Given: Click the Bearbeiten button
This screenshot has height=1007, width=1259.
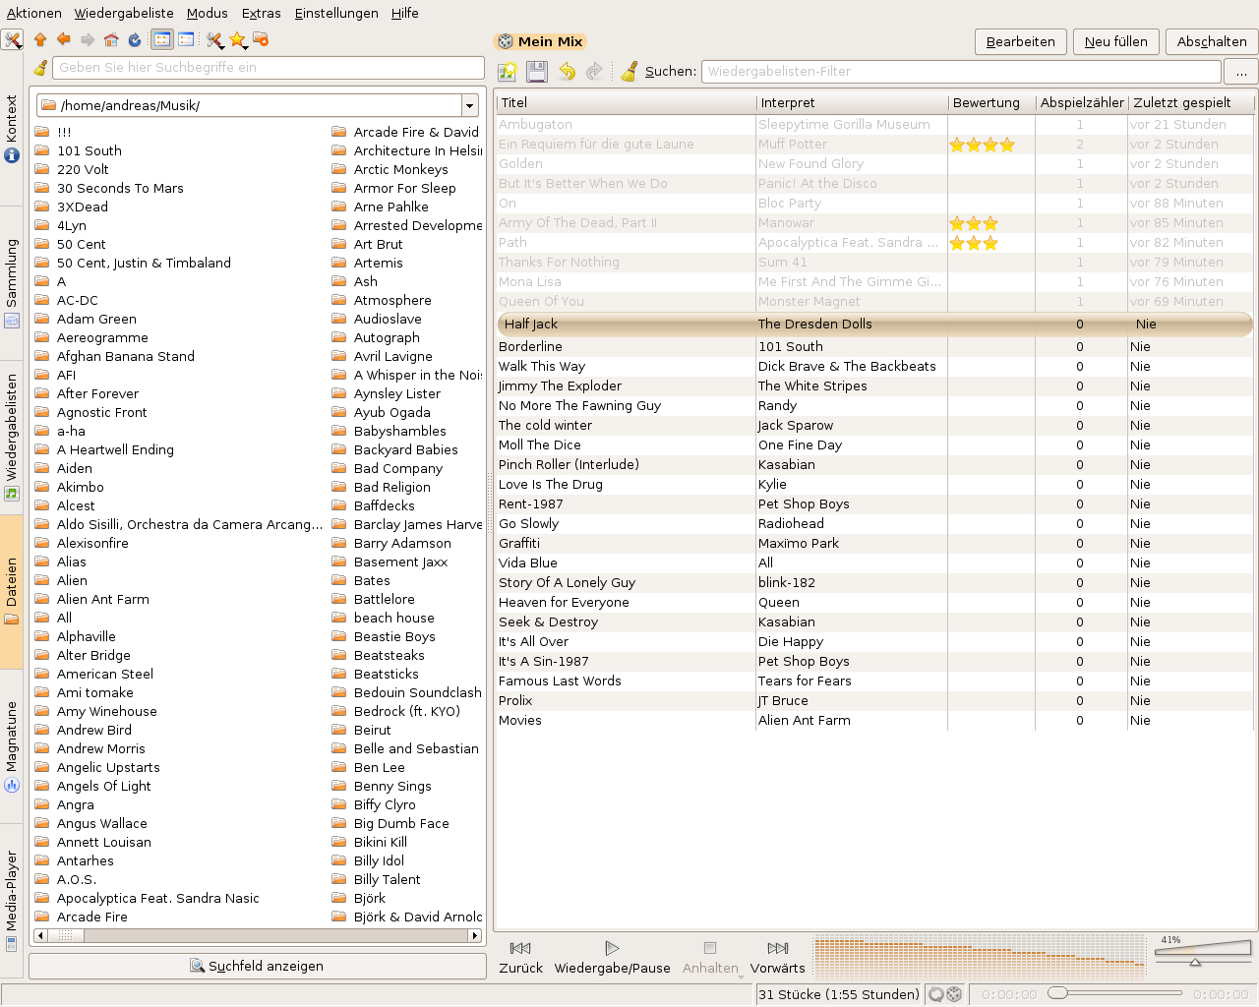Looking at the screenshot, I should click(1020, 41).
